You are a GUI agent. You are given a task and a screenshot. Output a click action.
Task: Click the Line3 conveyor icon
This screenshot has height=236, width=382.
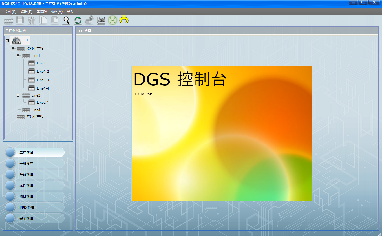tap(26, 110)
